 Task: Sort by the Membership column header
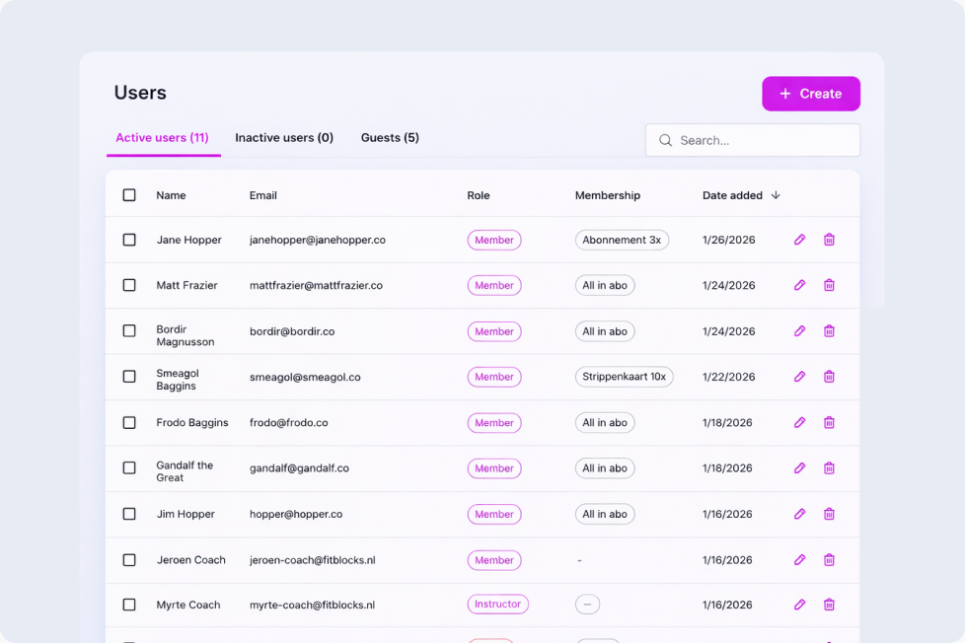click(608, 195)
